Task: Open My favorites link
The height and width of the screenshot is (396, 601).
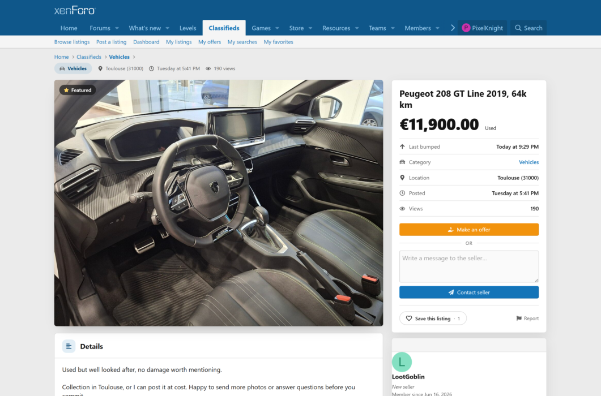Action: point(278,42)
